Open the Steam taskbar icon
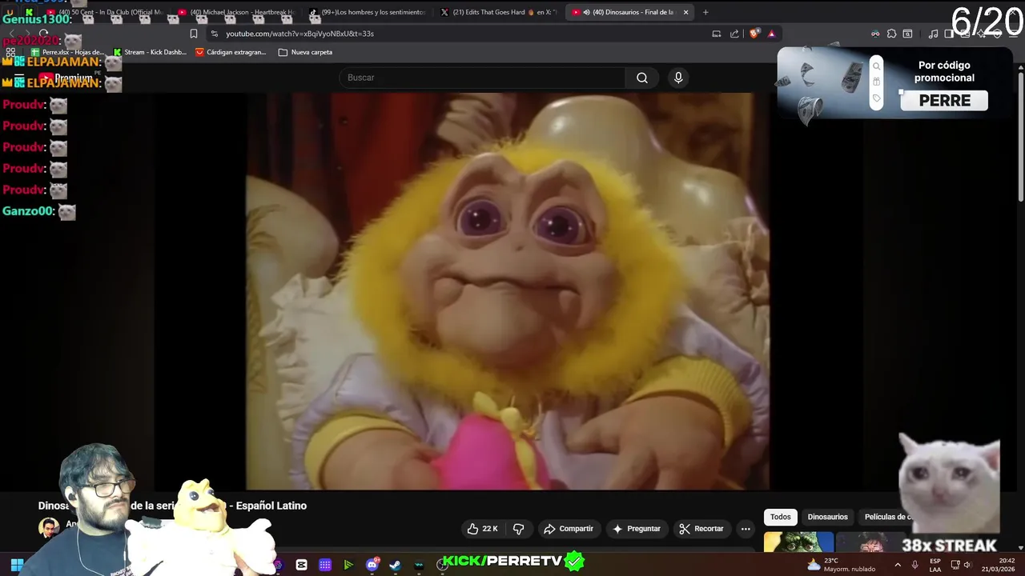1025x576 pixels. [x=395, y=565]
